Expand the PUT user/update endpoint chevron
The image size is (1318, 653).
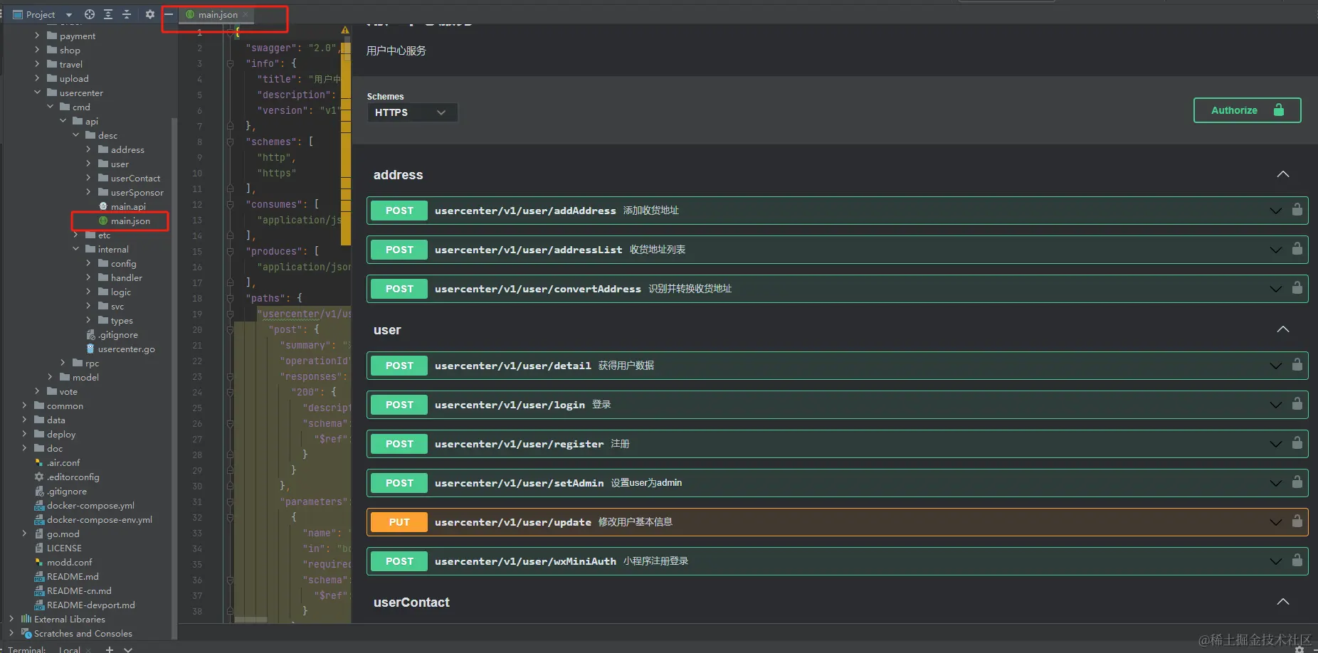point(1276,522)
